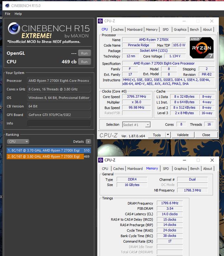Click the Ryzen 7 logo in CPU-Z
Screen dimensions: 224x256
point(202,48)
